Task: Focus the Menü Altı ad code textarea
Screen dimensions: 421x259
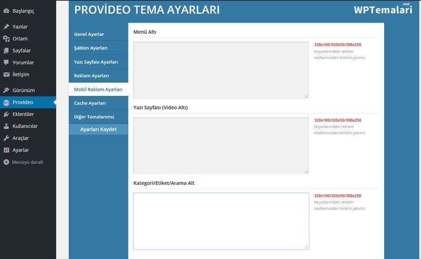Action: (221, 70)
